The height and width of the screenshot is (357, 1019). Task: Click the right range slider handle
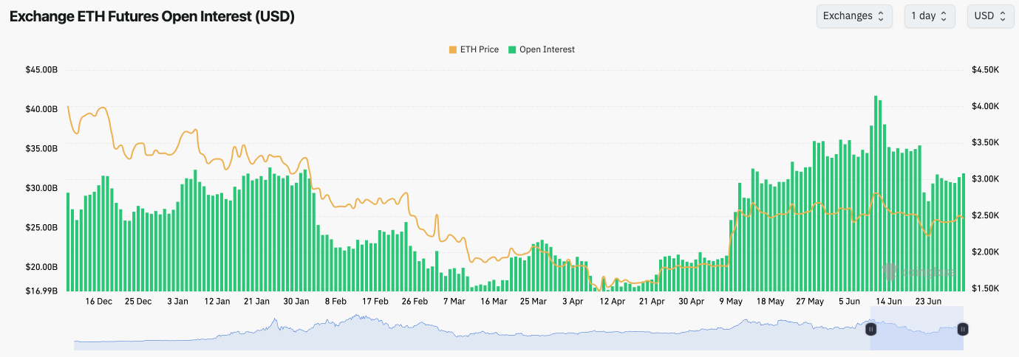963,329
